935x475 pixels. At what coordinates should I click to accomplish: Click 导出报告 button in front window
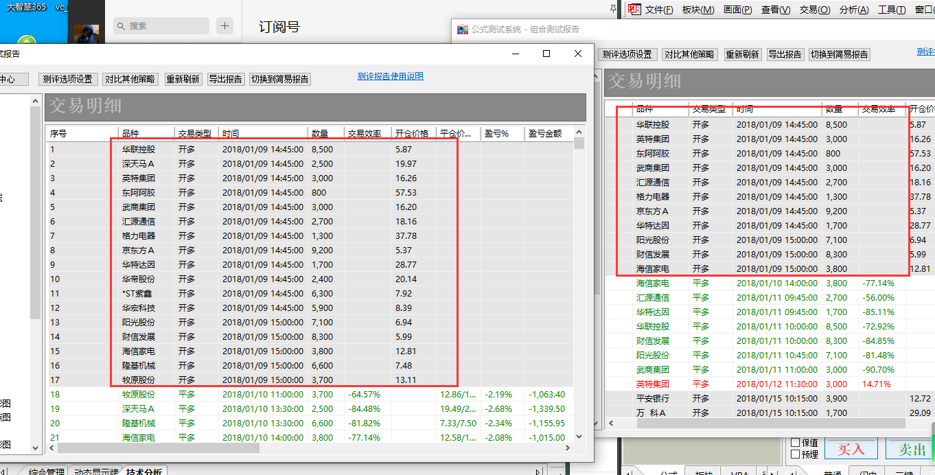point(225,79)
